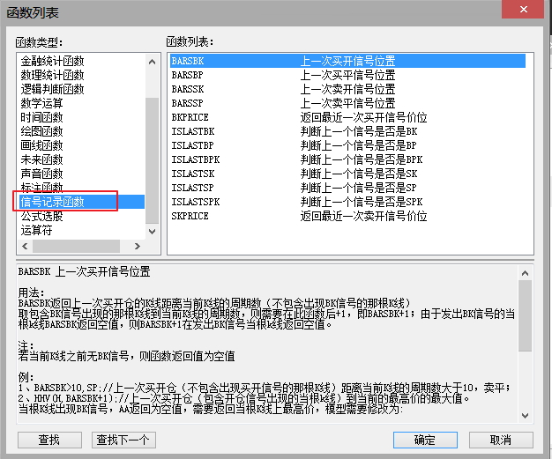
Task: Select 运算符 in the type list
Action: [x=37, y=230]
